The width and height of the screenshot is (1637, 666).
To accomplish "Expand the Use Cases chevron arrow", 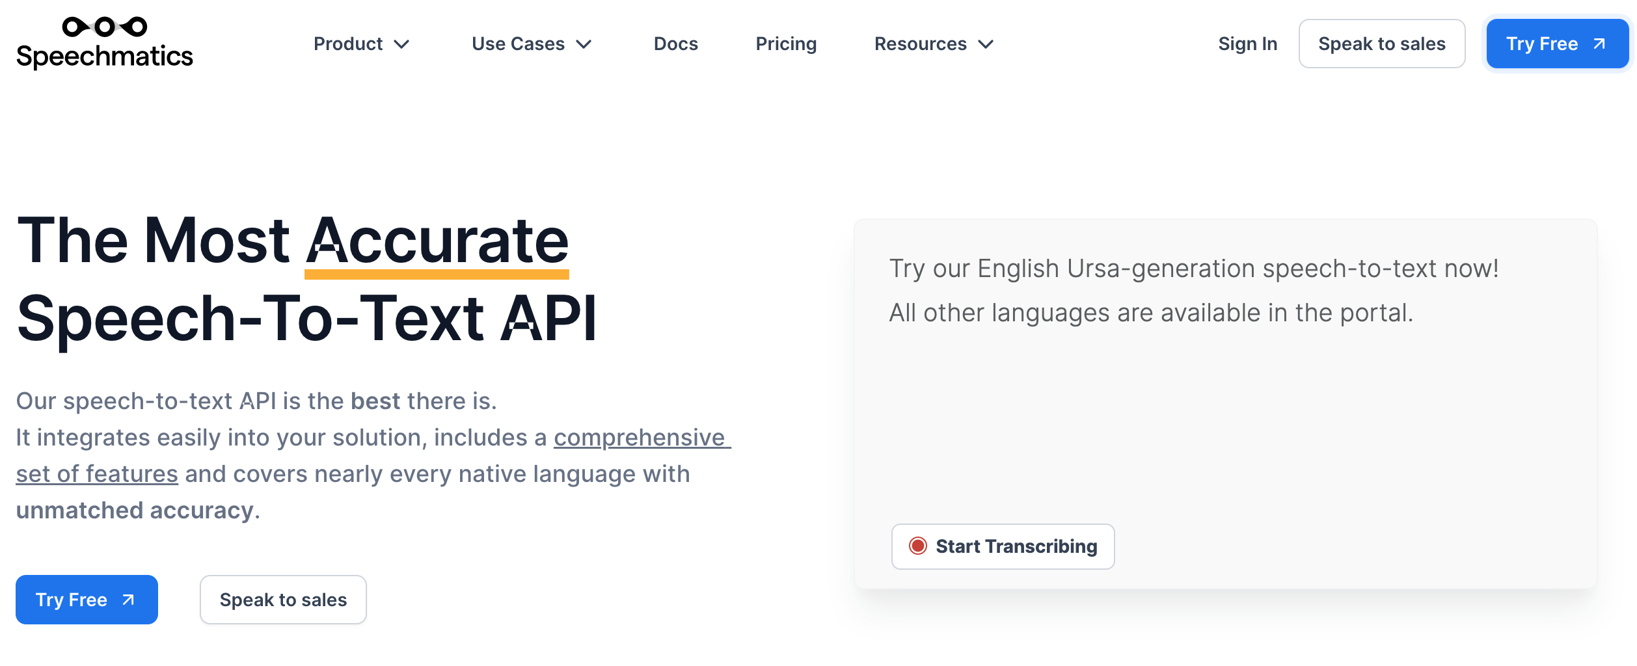I will pos(584,44).
